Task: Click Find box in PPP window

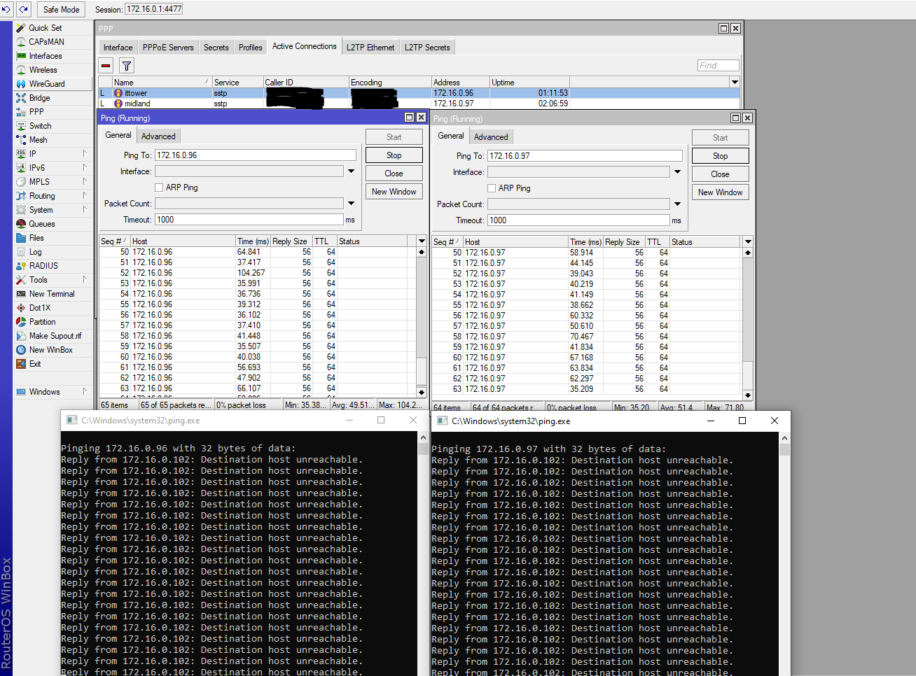Action: [x=718, y=66]
